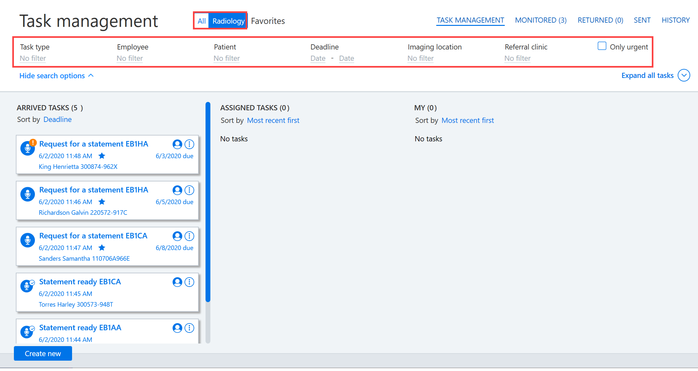Click the Task type No filter field

pos(33,58)
